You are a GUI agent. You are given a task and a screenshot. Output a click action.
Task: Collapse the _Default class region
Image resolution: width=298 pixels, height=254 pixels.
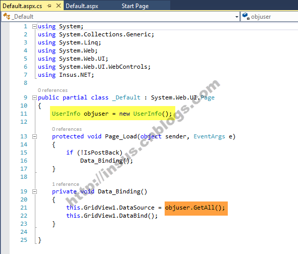34,97
